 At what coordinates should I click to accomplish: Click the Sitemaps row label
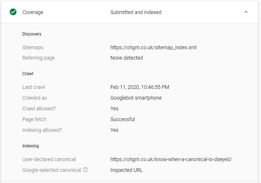click(x=33, y=47)
